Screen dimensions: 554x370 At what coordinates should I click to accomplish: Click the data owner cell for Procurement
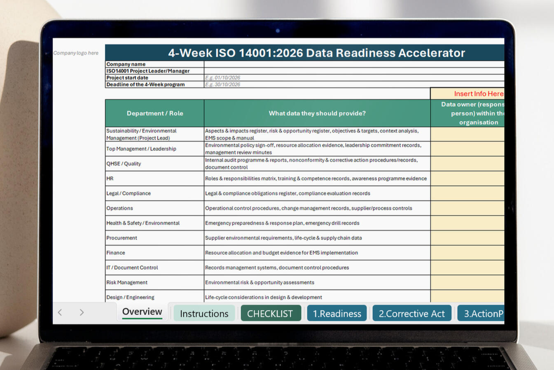pyautogui.click(x=468, y=238)
